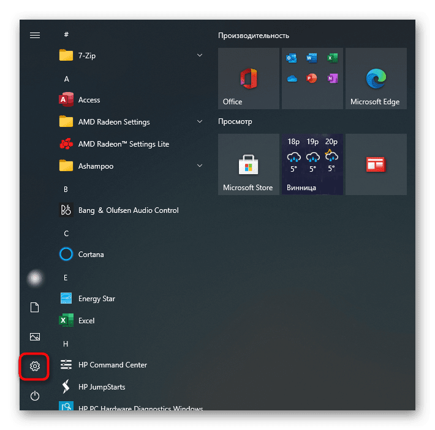The height and width of the screenshot is (430, 435).
Task: Open the Pictures sidebar icon
Action: click(x=35, y=337)
